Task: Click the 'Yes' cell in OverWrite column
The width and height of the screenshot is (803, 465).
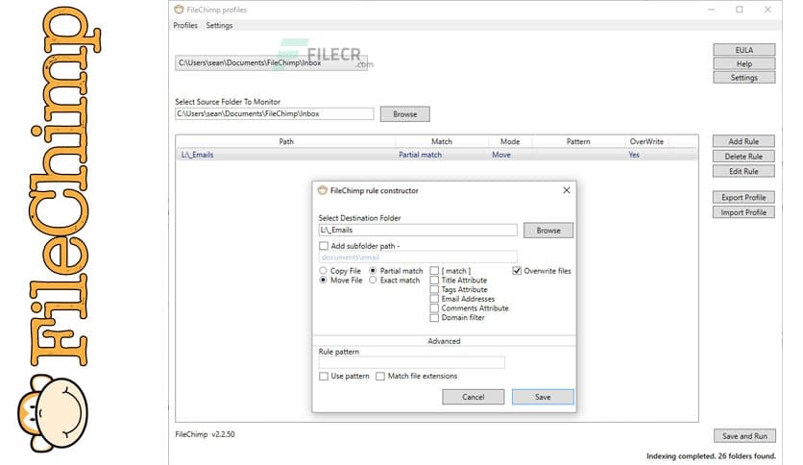Action: click(634, 155)
